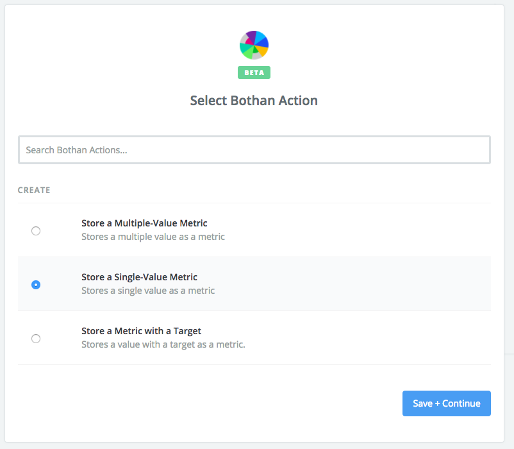
Task: Click the orange wedge of the Bothan logo
Action: pyautogui.click(x=261, y=50)
